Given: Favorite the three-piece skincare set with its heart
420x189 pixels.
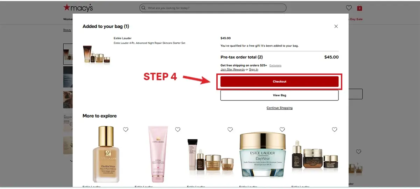Looking at the screenshot, I should tap(230, 129).
